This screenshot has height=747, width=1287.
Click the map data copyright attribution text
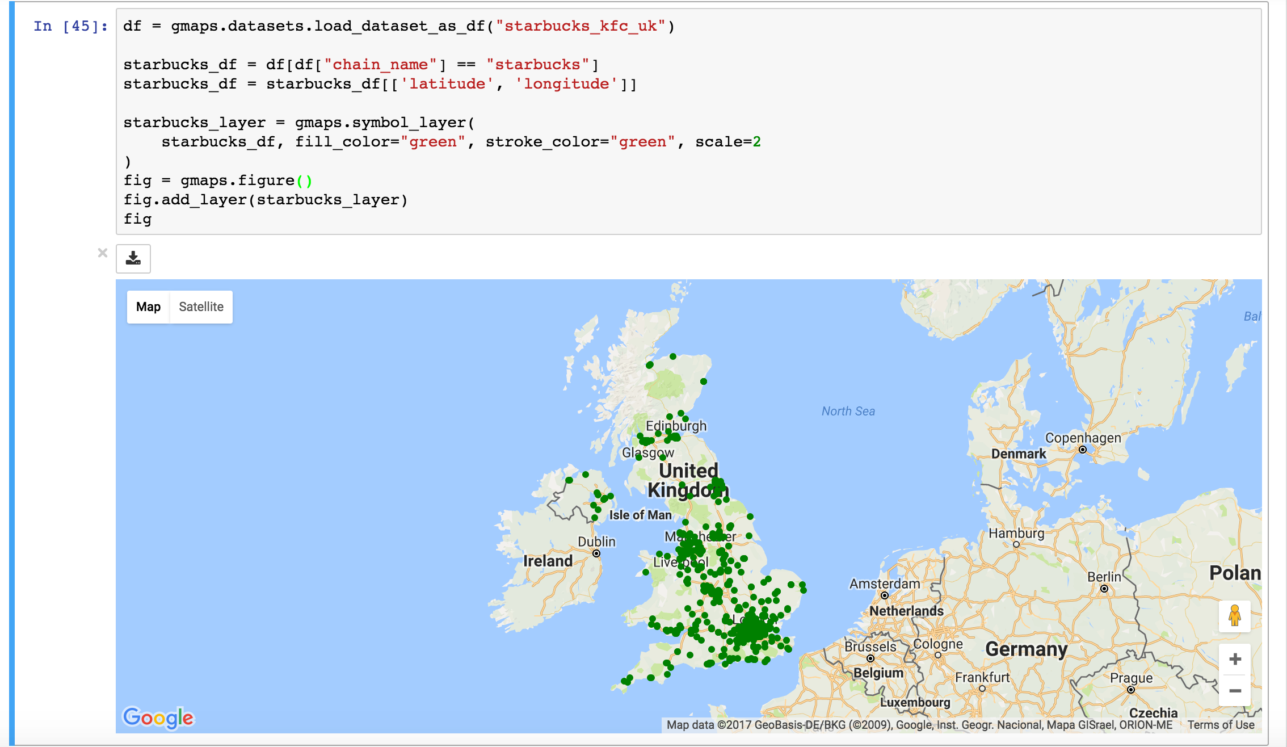[x=919, y=725]
